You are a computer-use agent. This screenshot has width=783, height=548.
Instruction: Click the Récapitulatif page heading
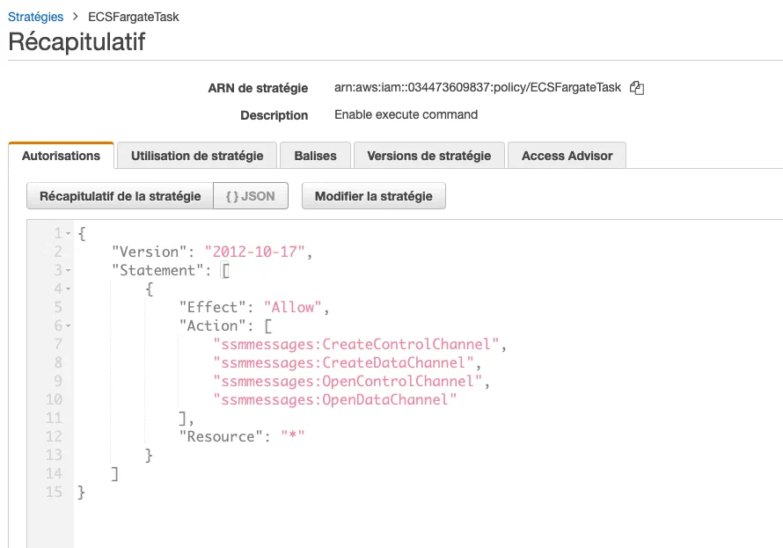point(77,42)
